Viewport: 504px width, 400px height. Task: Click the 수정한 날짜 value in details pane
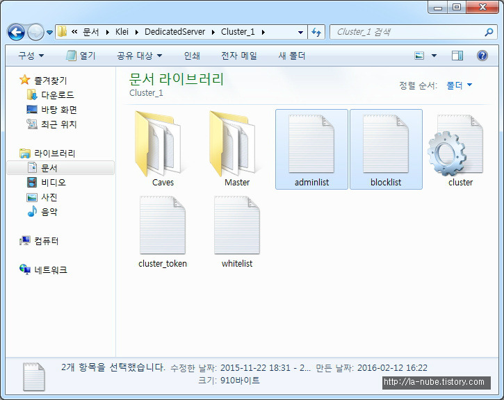tap(265, 368)
